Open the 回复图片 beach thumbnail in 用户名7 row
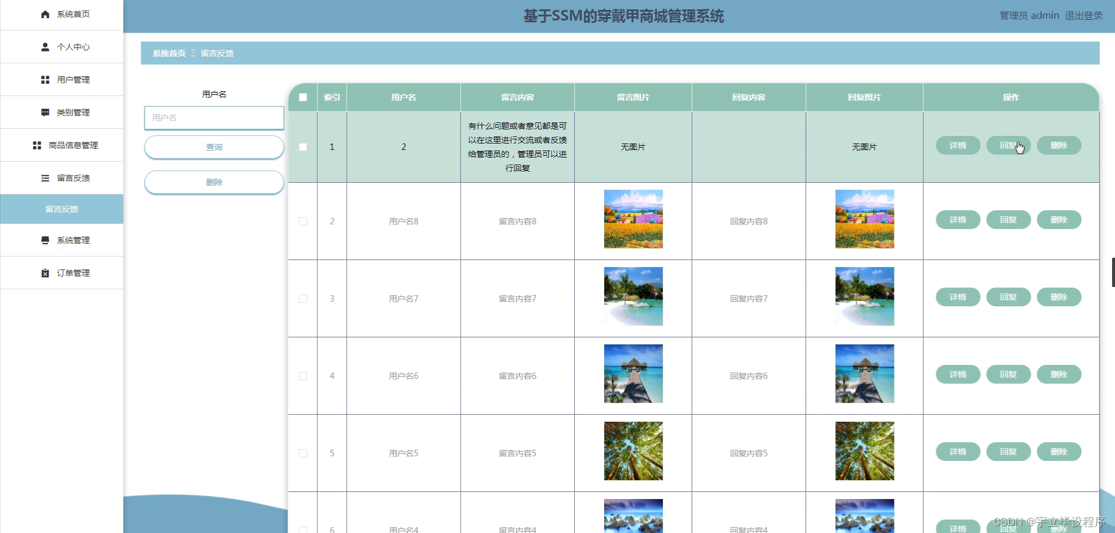 (865, 296)
